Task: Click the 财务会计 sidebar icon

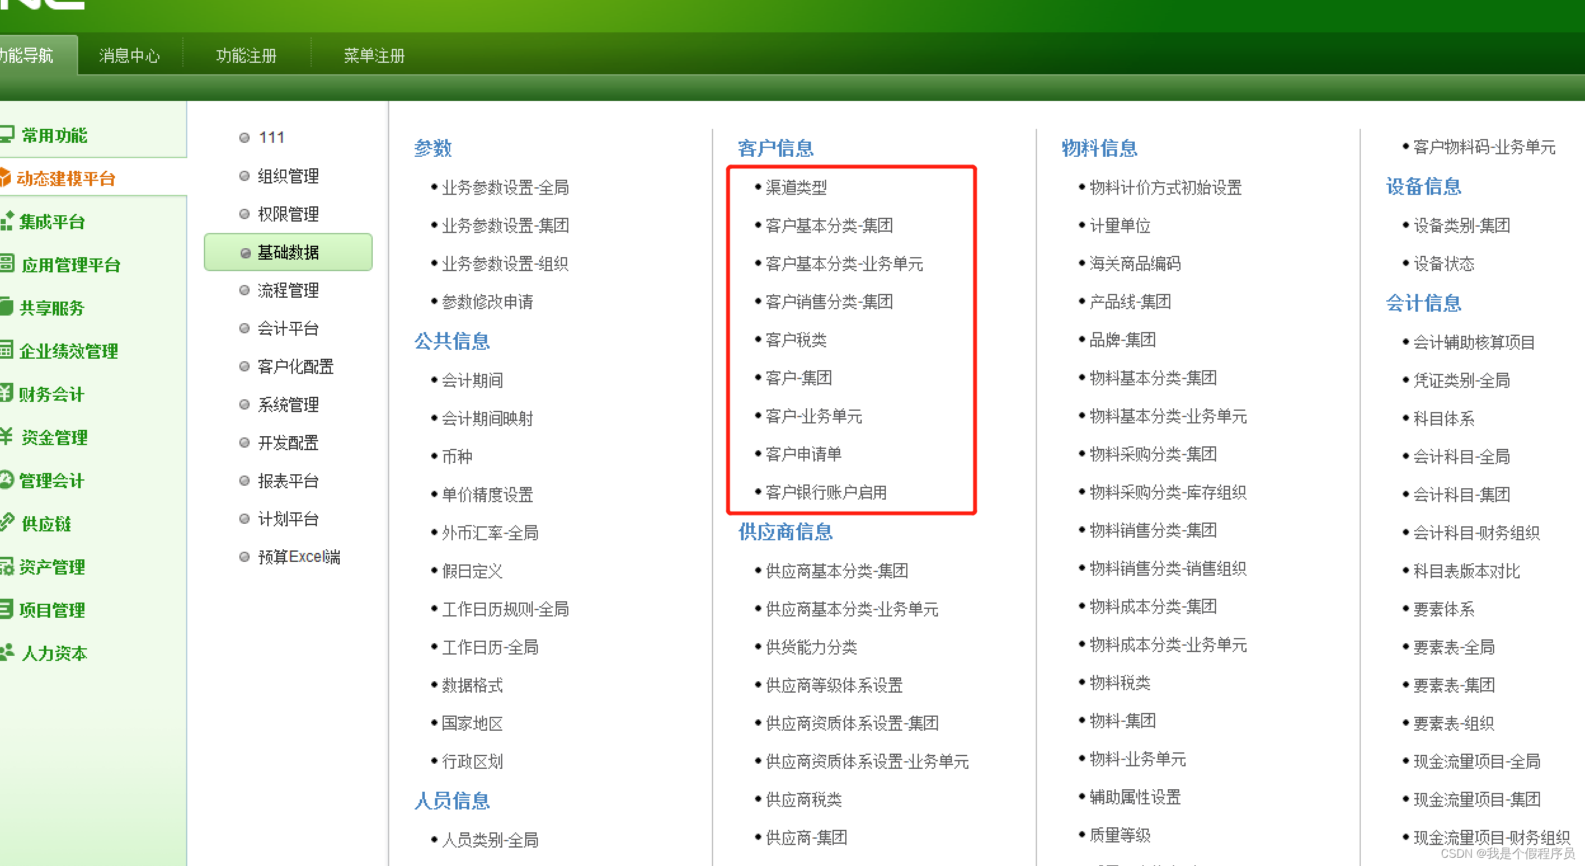Action: tap(6, 394)
